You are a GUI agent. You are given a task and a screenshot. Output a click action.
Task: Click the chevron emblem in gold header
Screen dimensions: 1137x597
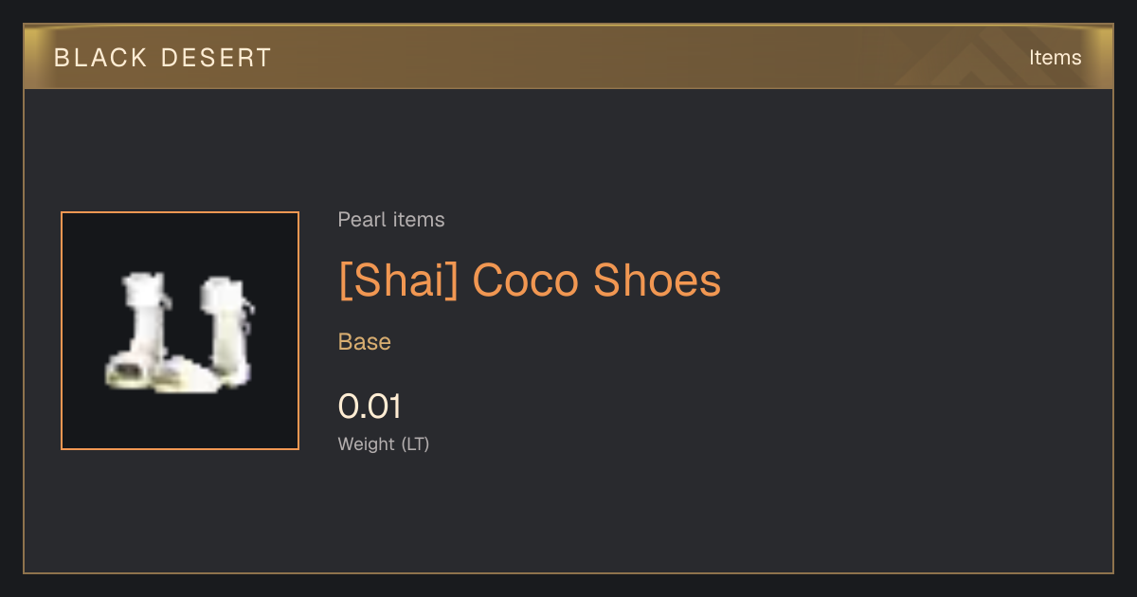pyautogui.click(x=976, y=59)
